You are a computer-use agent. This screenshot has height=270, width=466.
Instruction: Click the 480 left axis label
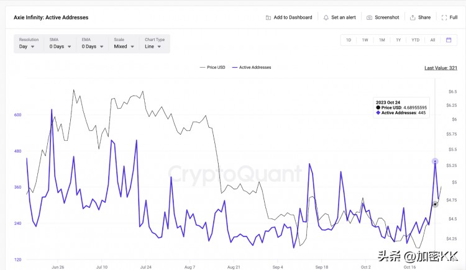point(18,151)
